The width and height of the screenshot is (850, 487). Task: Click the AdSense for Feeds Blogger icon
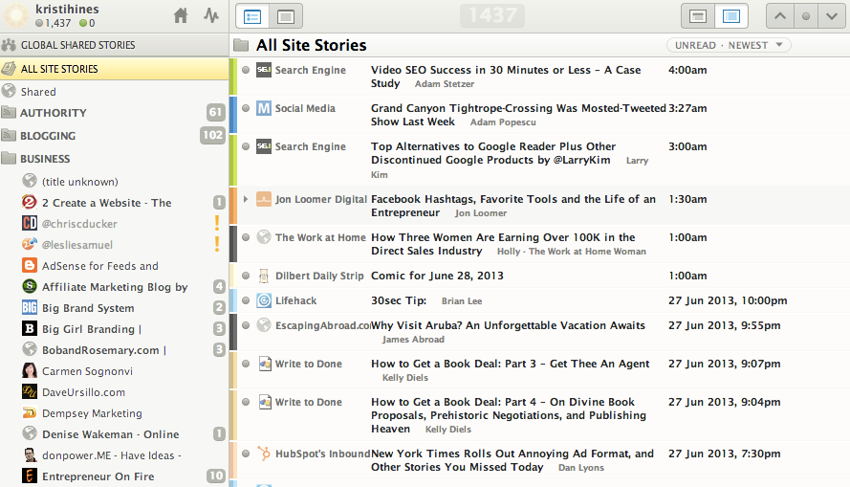coord(30,266)
